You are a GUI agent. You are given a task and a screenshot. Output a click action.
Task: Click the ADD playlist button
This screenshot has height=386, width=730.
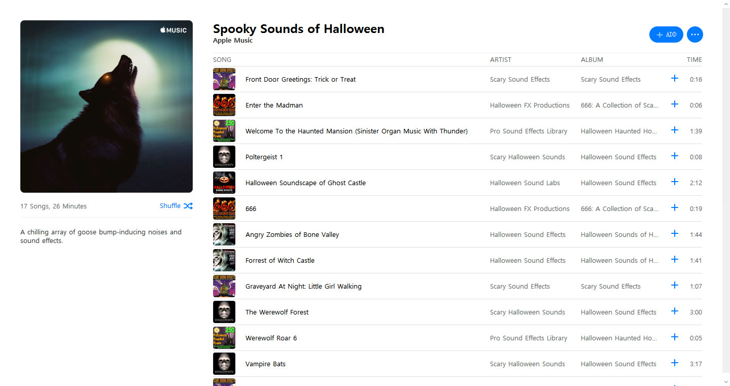pos(666,34)
